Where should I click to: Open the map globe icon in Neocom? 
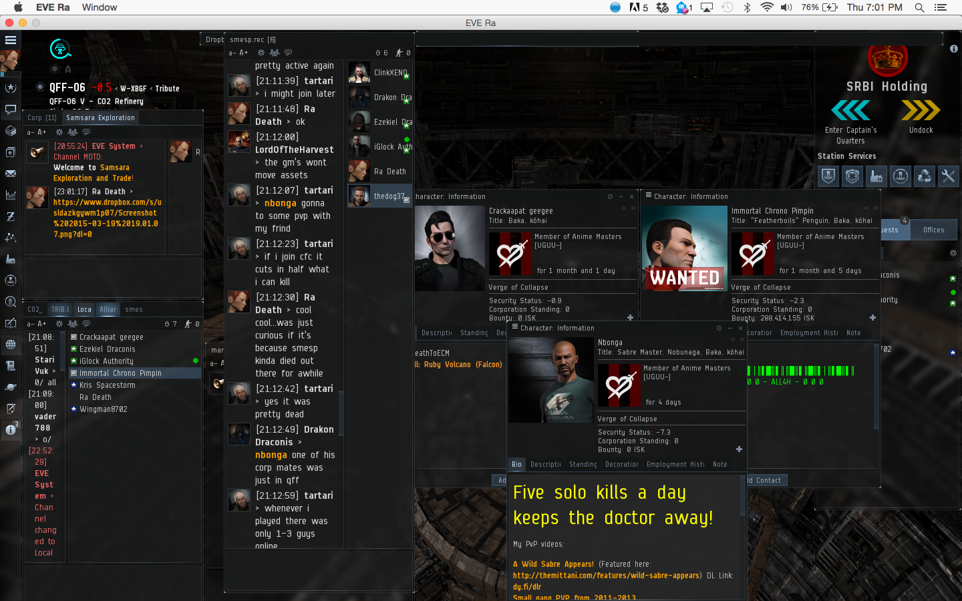pyautogui.click(x=11, y=345)
